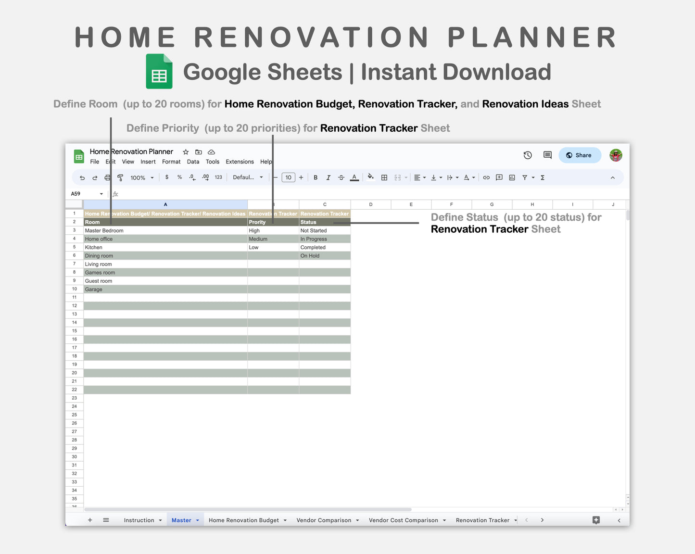
Task: Click the Functions sigma icon
Action: (543, 178)
